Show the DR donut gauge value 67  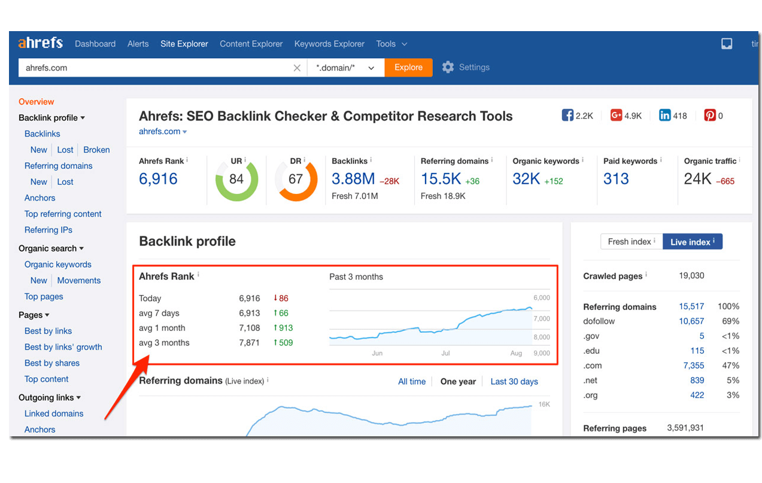[x=296, y=179]
